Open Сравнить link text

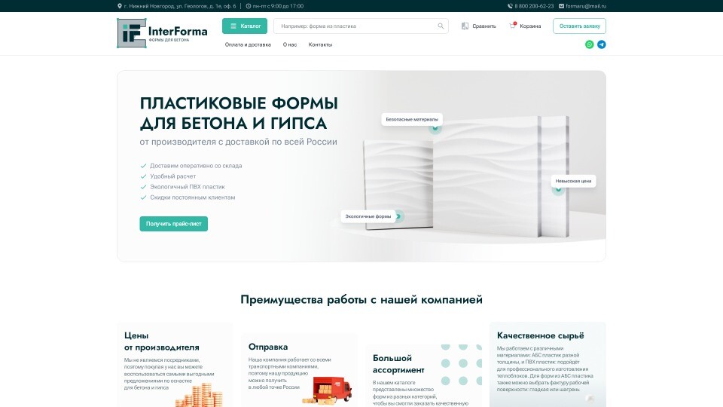pos(484,26)
